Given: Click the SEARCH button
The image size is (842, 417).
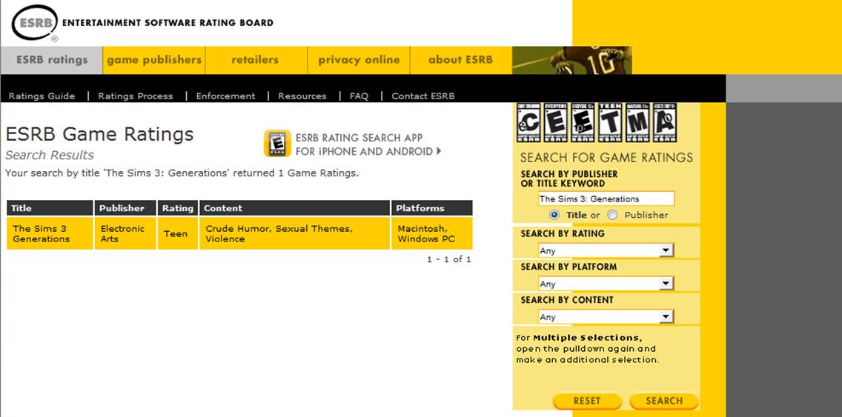Looking at the screenshot, I should (x=664, y=401).
